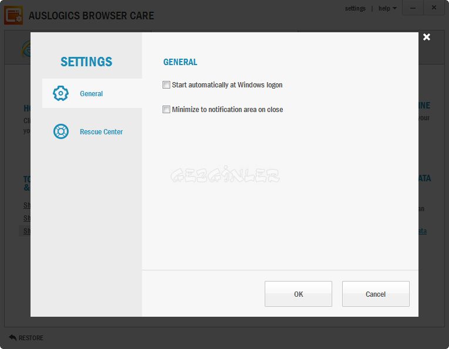Enable Start automatically at Windows logon checkbox
449x349 pixels.
(166, 84)
